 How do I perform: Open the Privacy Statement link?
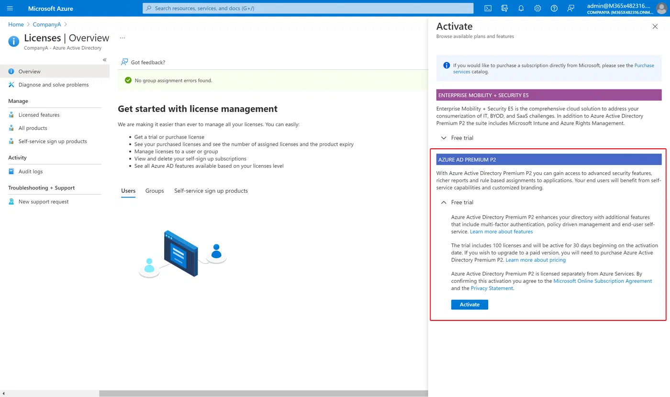492,288
